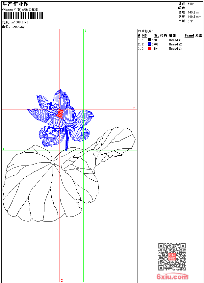Image resolution: width=204 pixels, height=283 pixels.
Task: Click the red flower center stitching
Action: (60, 114)
